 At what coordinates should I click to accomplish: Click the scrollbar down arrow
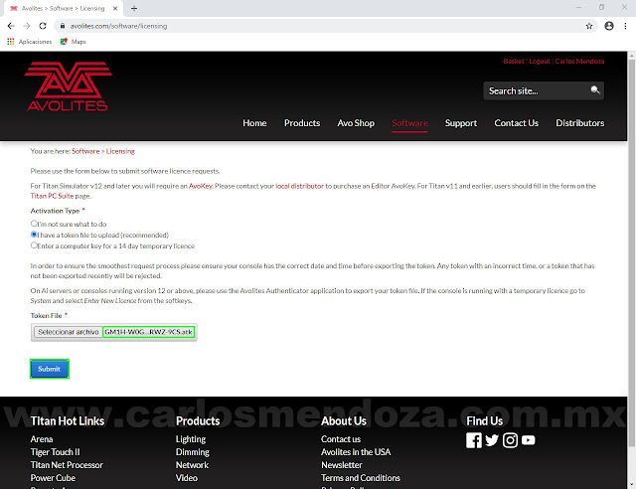[632, 485]
